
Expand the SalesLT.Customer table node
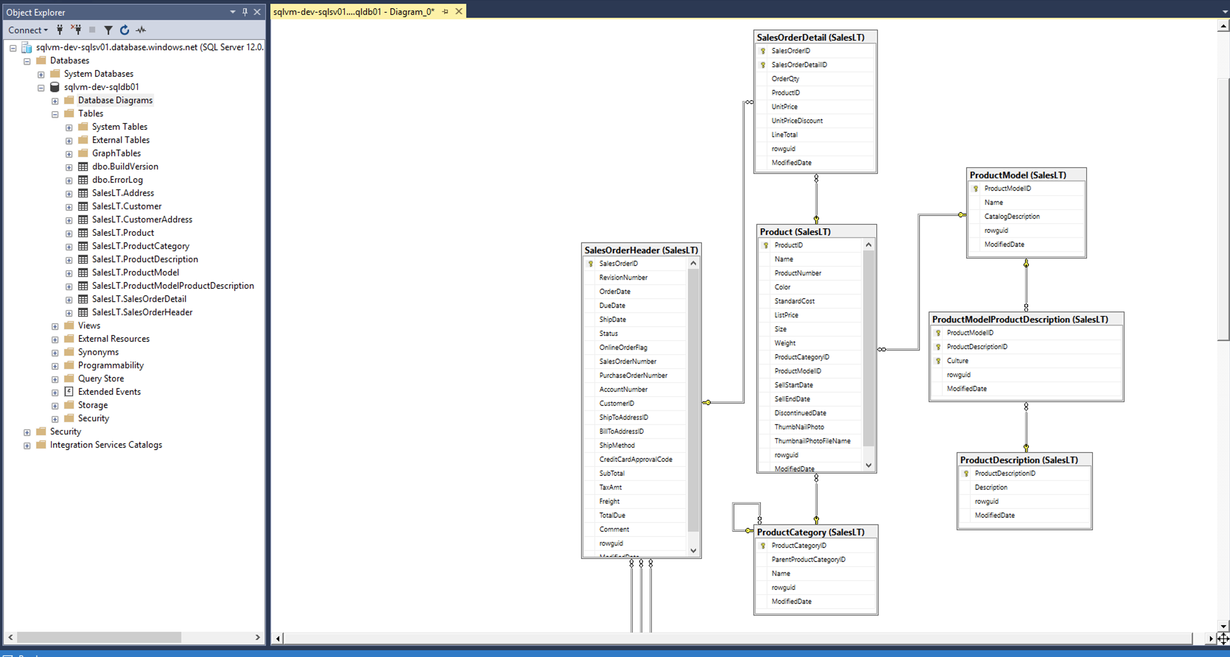coord(69,207)
